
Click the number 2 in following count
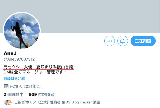coord(5,95)
